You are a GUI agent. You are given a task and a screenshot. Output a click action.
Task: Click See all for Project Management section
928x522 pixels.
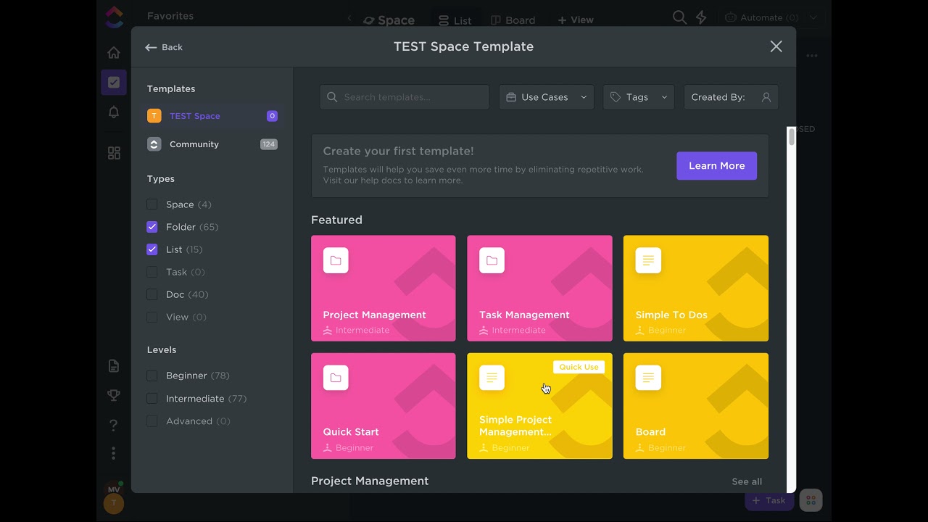click(747, 481)
